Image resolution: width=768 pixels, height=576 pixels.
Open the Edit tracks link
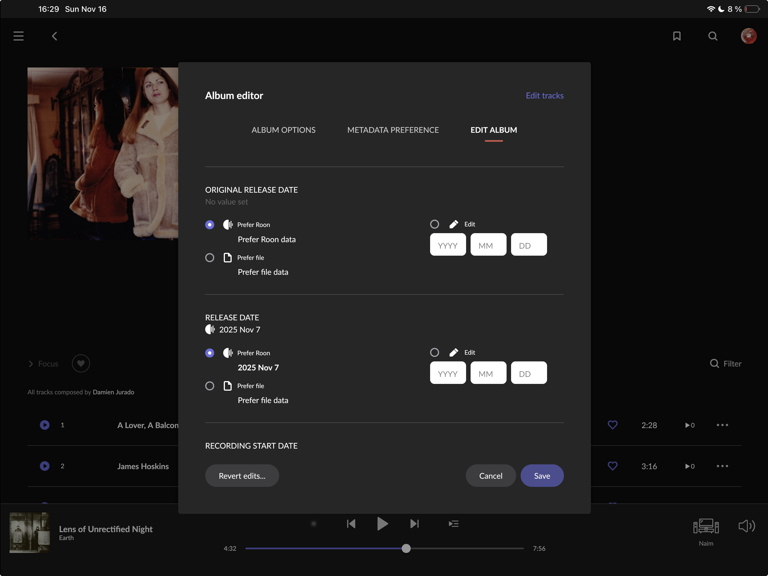[544, 96]
